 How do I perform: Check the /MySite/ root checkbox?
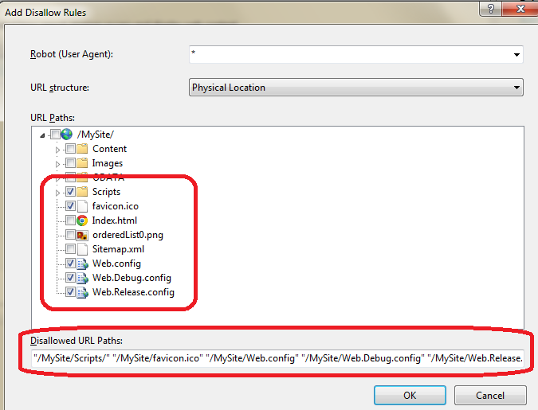coord(55,135)
